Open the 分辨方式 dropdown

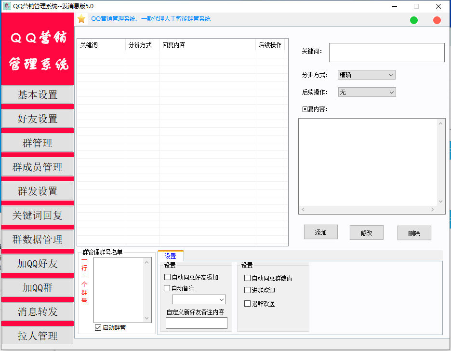366,75
